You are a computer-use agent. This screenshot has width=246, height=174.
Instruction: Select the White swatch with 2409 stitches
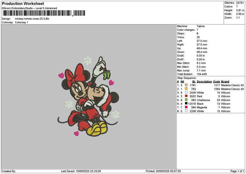[x=186, y=92]
